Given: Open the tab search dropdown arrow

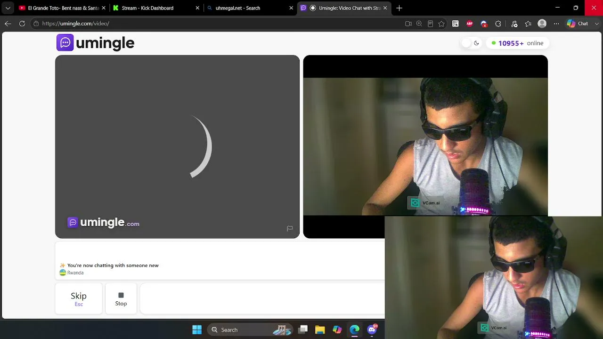Looking at the screenshot, I should pyautogui.click(x=8, y=8).
